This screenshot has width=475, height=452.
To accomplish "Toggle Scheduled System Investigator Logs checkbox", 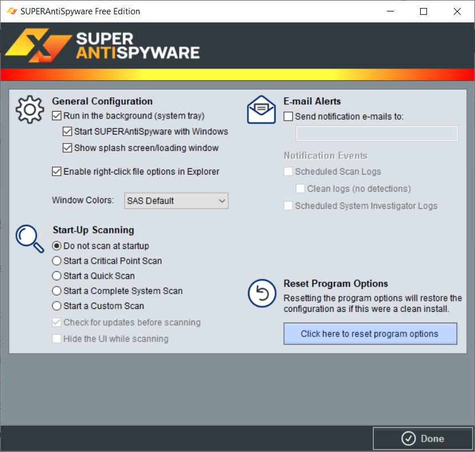I will [288, 206].
